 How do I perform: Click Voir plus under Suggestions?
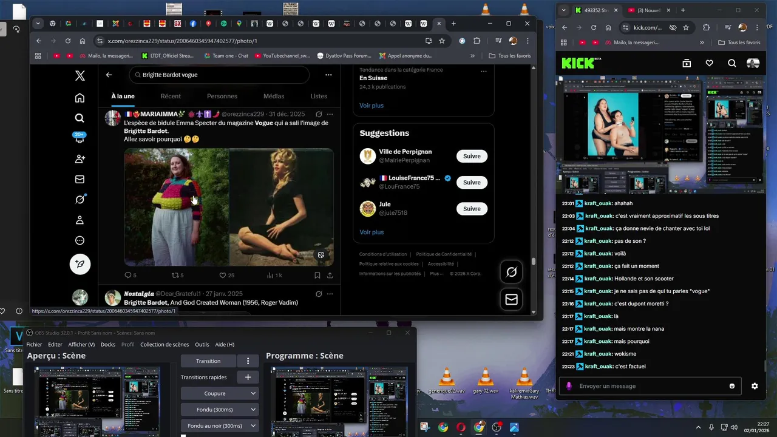pos(372,232)
